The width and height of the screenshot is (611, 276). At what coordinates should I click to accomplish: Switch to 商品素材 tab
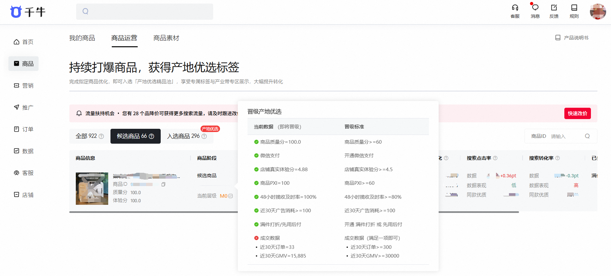click(x=166, y=38)
